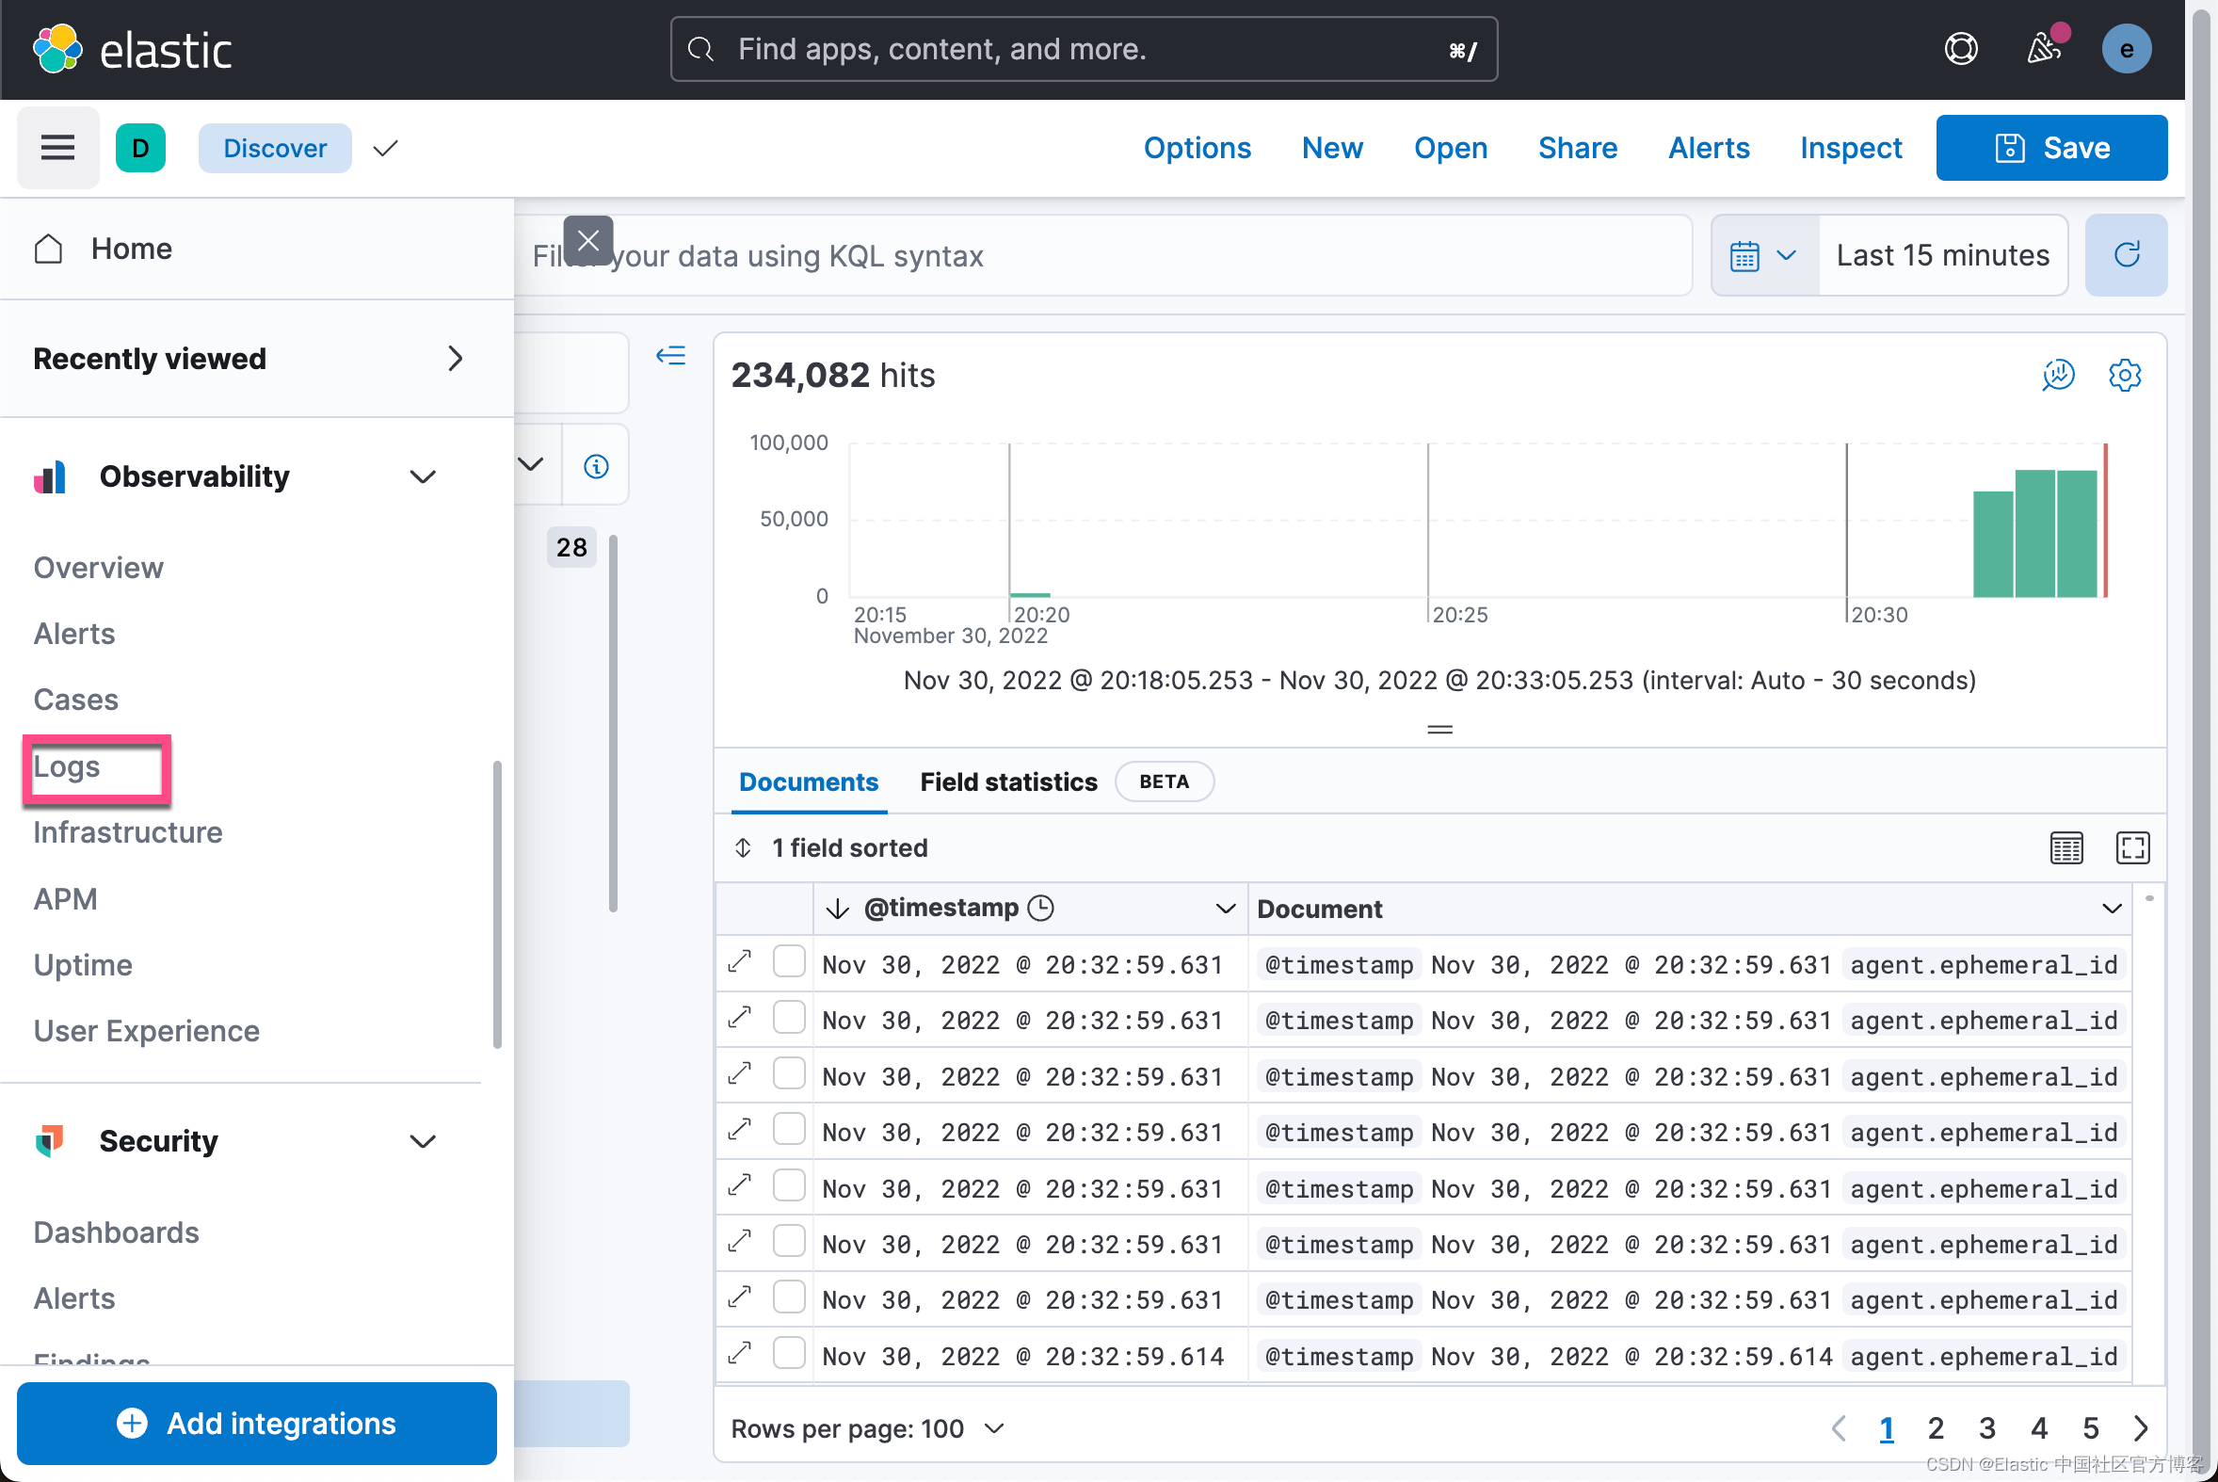Check the second document row checkbox
The width and height of the screenshot is (2218, 1482).
788,1018
